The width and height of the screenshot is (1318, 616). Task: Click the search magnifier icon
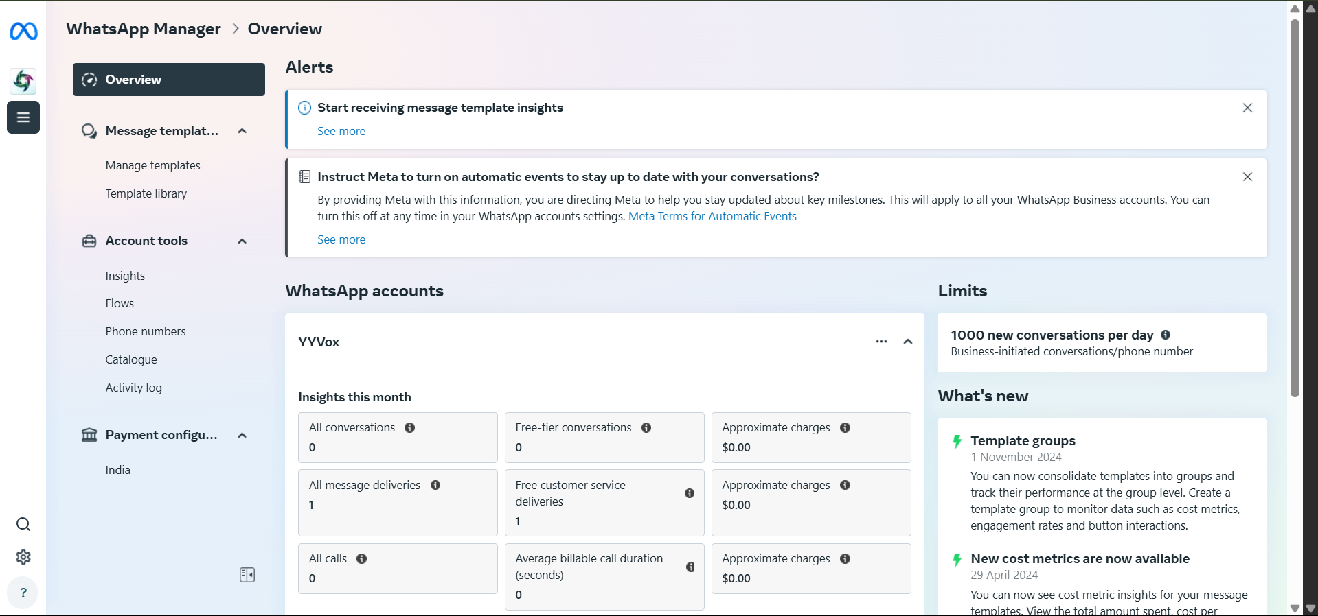point(23,525)
